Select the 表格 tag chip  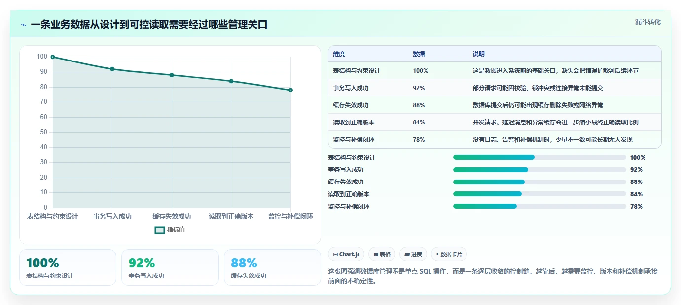[382, 254]
